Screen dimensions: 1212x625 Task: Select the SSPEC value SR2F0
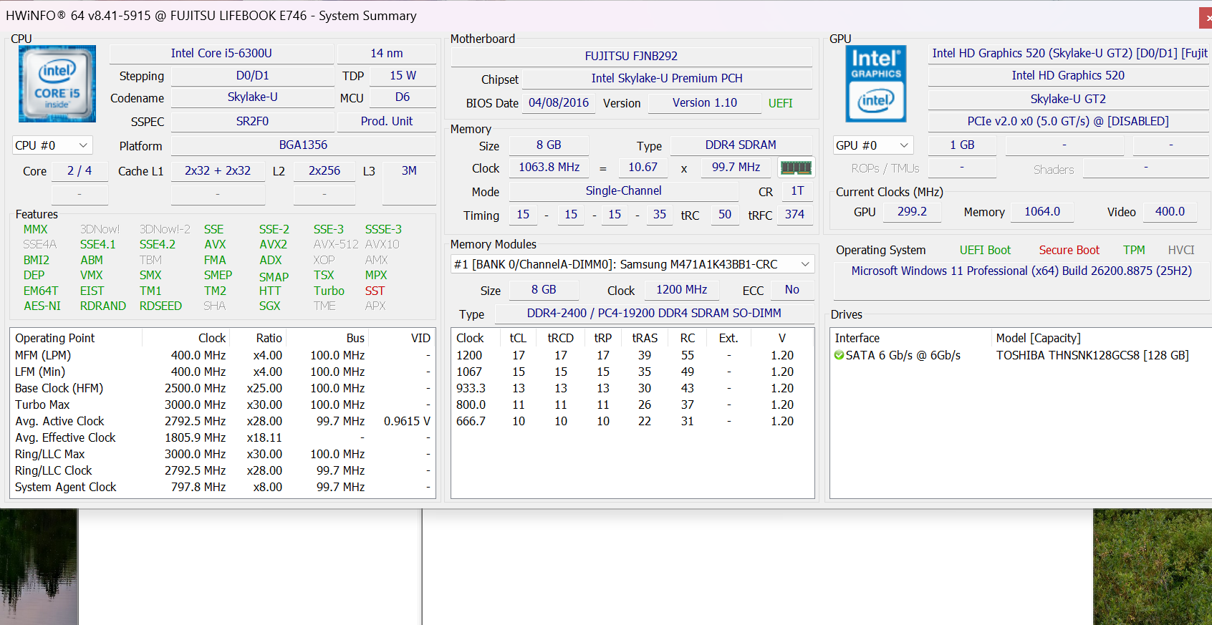point(253,121)
